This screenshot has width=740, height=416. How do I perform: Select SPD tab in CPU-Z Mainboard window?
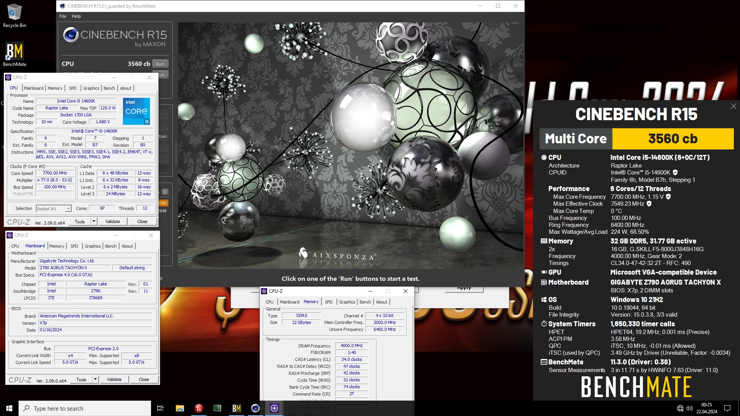pos(74,246)
